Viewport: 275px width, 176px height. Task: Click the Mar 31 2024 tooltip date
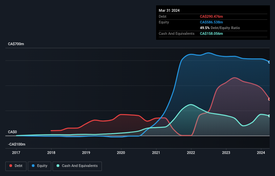click(x=169, y=10)
